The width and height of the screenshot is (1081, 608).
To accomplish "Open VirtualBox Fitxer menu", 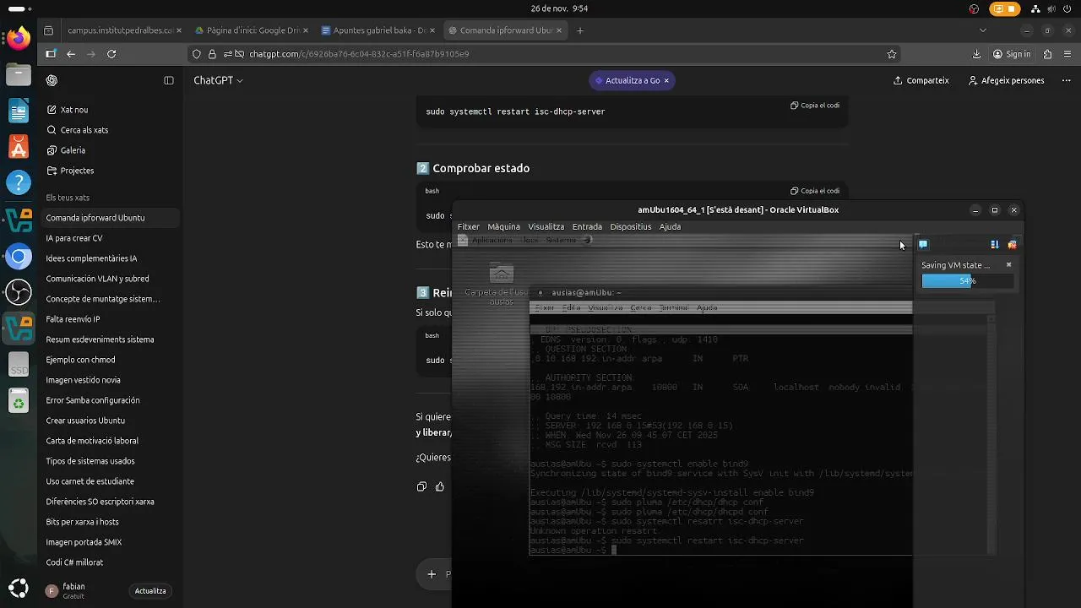I will 469,226.
